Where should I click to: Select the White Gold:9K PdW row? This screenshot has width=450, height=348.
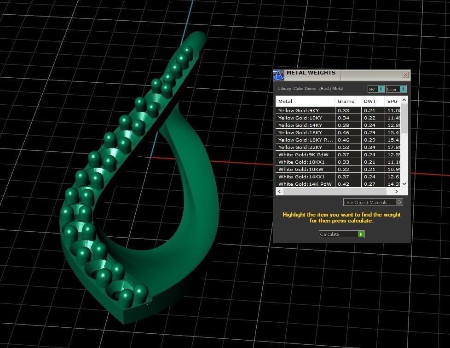point(338,154)
